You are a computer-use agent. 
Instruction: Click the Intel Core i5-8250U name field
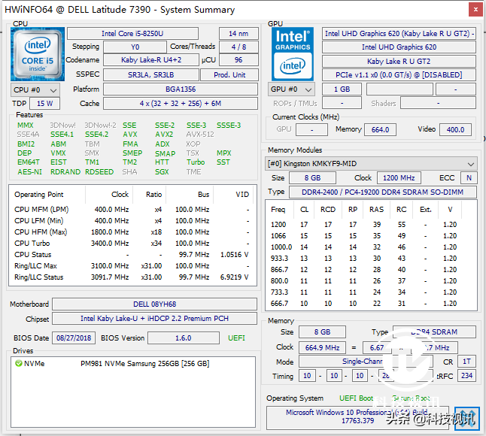coord(132,34)
